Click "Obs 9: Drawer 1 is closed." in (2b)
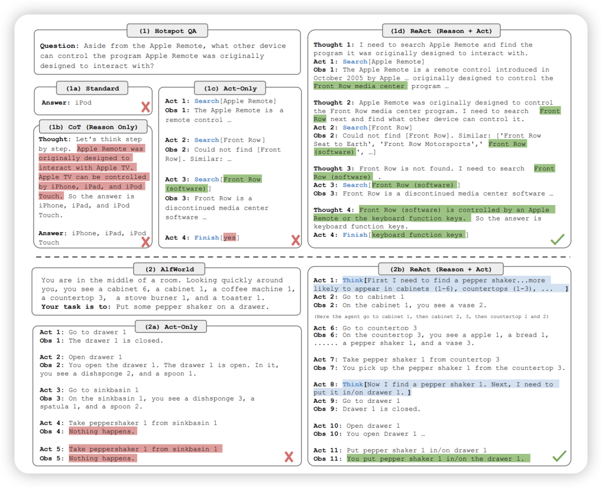This screenshot has width=602, height=488. [367, 409]
